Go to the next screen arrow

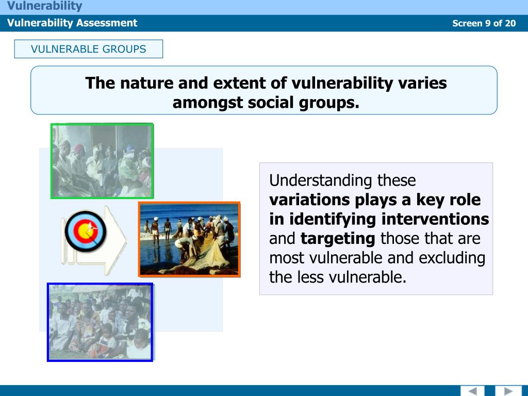coord(508,391)
